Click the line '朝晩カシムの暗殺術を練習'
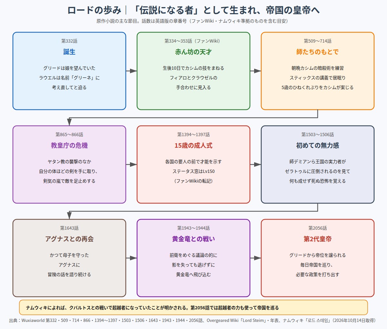 click(x=318, y=68)
